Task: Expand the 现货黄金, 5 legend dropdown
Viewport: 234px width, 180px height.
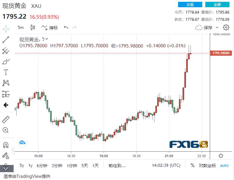Action: [47, 39]
